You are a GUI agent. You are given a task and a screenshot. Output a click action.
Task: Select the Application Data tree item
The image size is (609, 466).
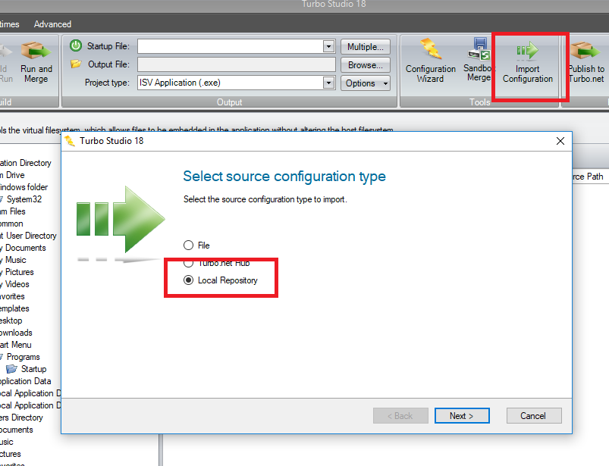pos(26,380)
